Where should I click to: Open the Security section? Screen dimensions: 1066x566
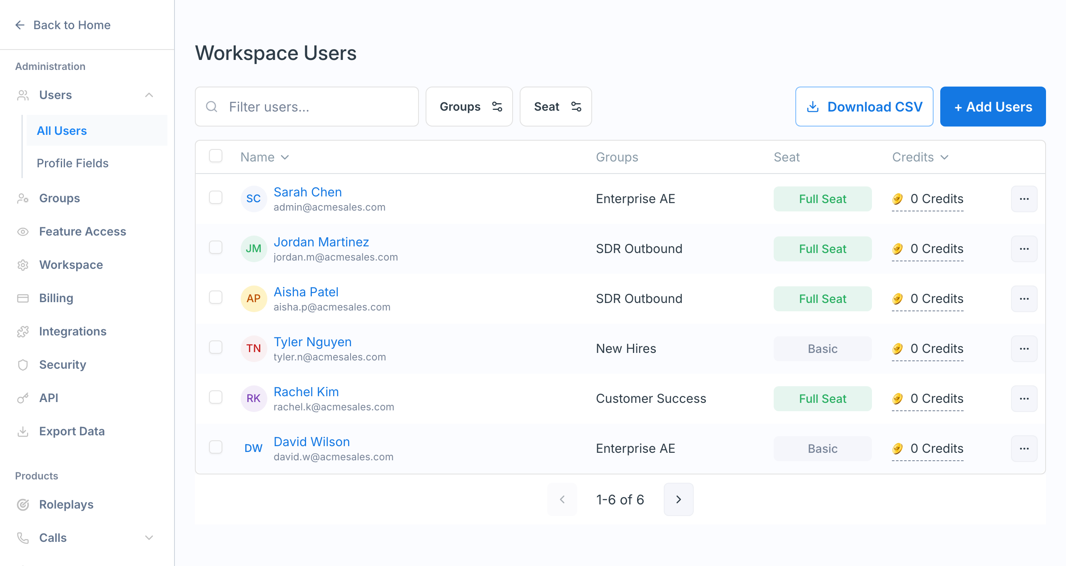pyautogui.click(x=62, y=365)
